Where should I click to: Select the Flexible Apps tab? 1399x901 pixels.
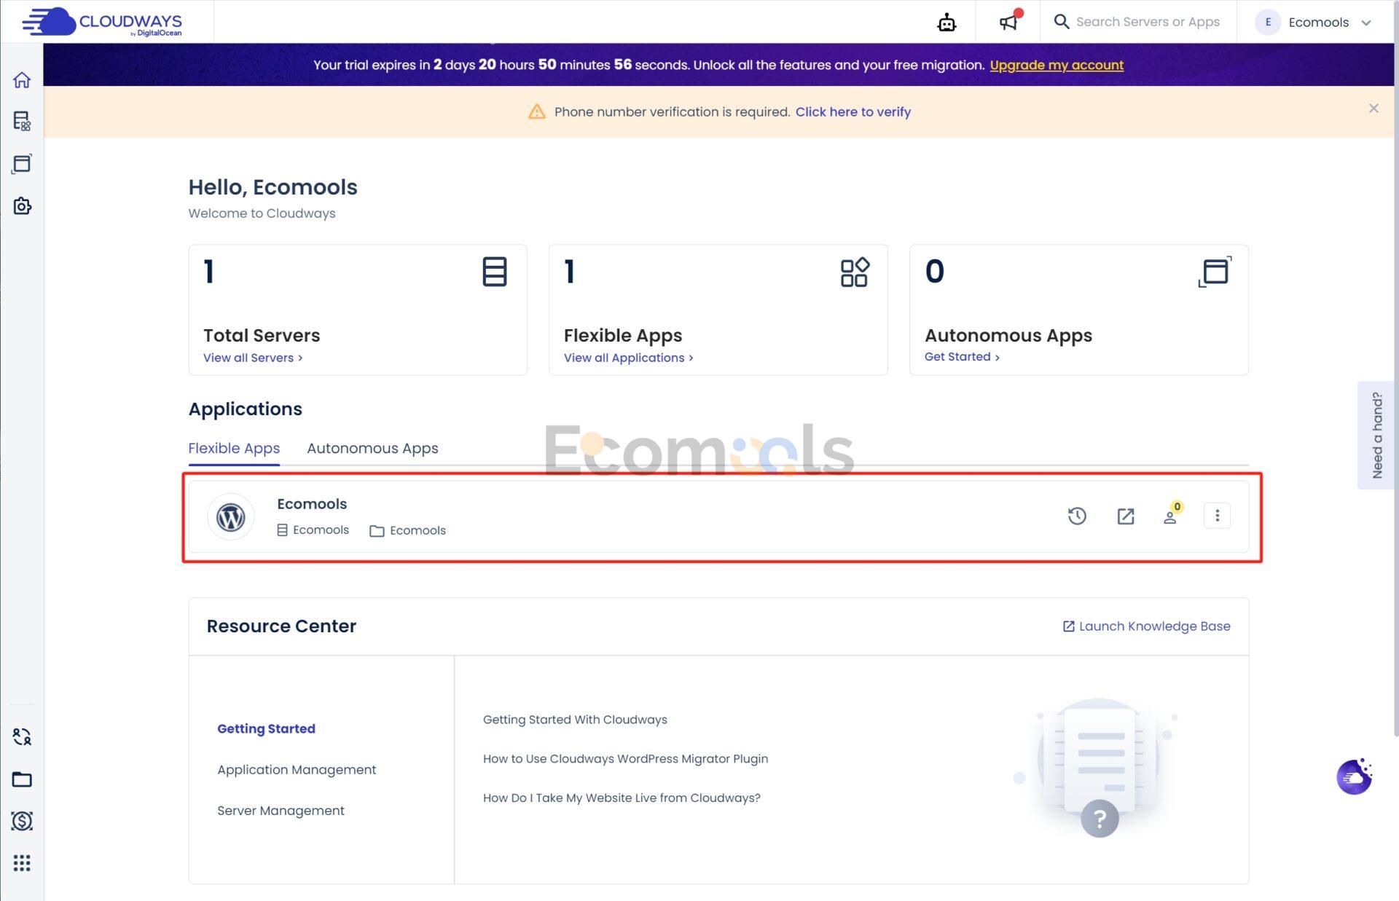[234, 448]
